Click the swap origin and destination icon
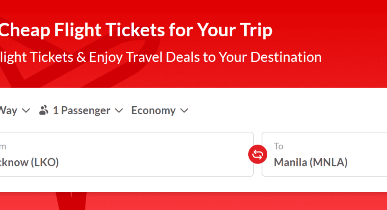The image size is (387, 210). 258,154
